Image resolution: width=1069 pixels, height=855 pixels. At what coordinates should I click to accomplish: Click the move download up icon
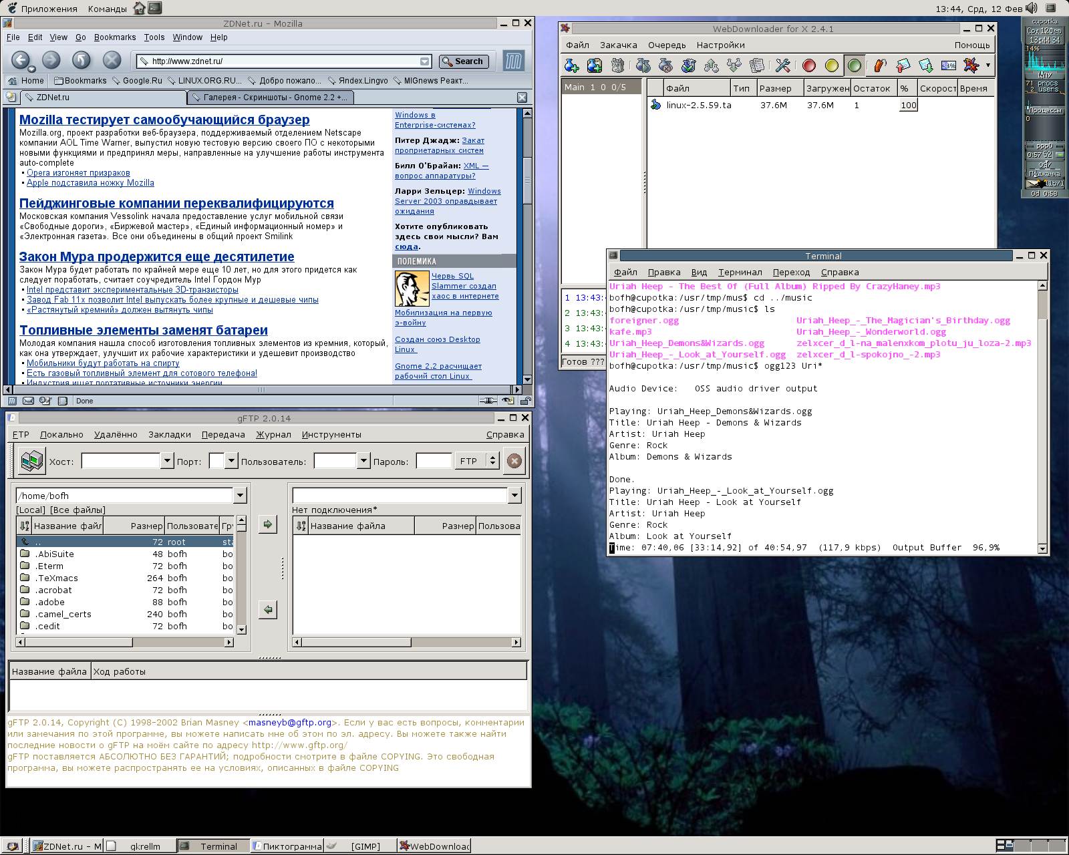click(x=712, y=65)
